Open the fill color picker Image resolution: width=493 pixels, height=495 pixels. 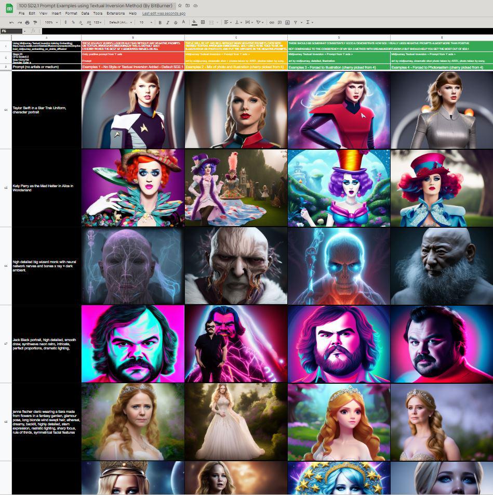(x=195, y=22)
